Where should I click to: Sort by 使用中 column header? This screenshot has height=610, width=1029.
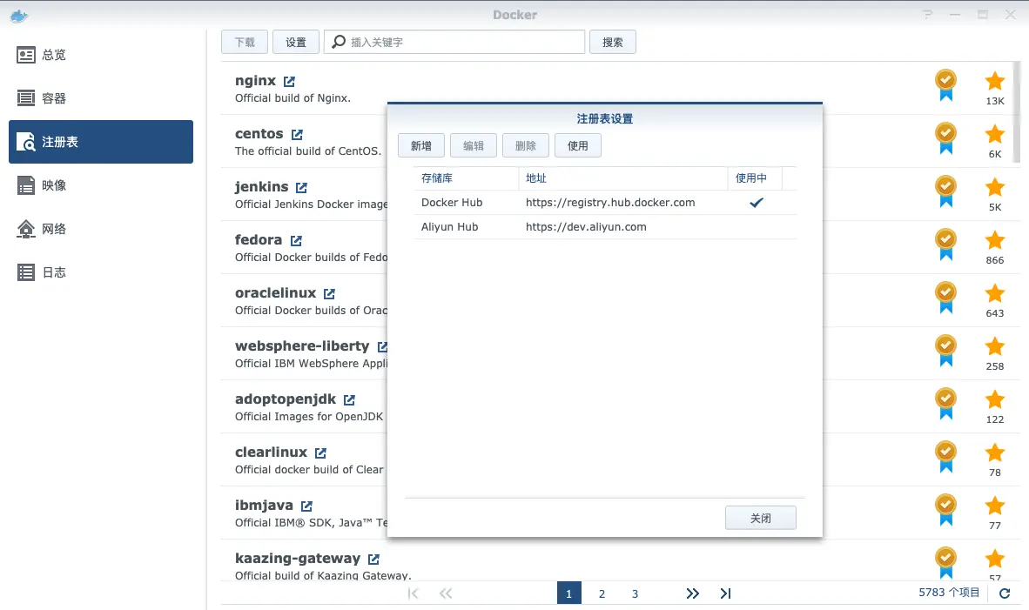(755, 178)
